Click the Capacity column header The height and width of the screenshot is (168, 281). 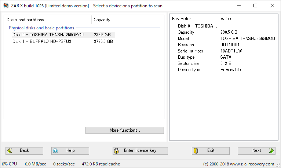[x=103, y=20]
